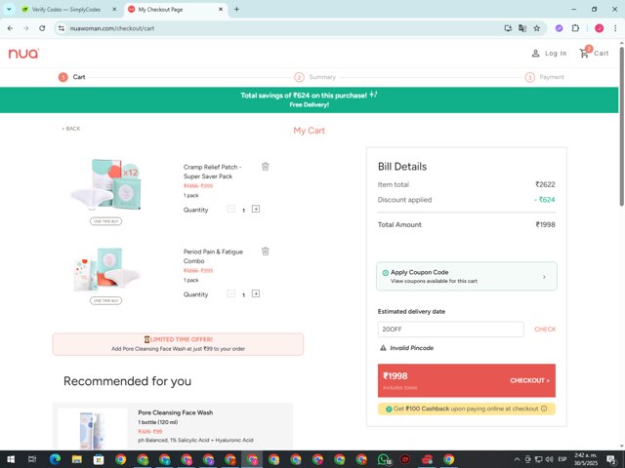625x468 pixels.
Task: Delete Cramp Relief Patch from cart
Action: tap(265, 167)
